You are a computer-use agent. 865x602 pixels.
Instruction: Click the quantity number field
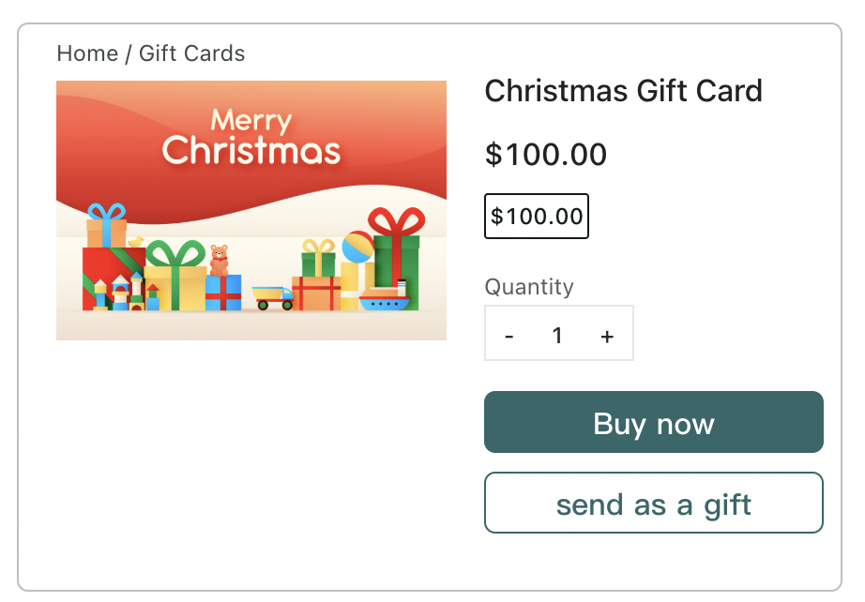557,335
